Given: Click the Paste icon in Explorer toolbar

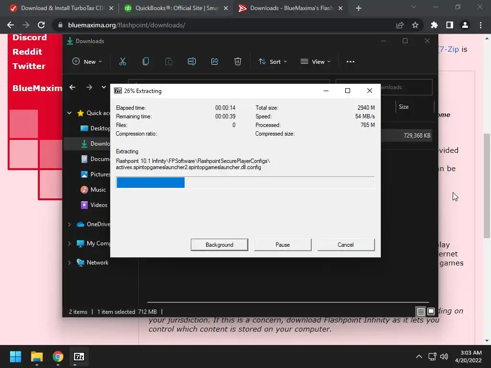Looking at the screenshot, I should click(168, 62).
